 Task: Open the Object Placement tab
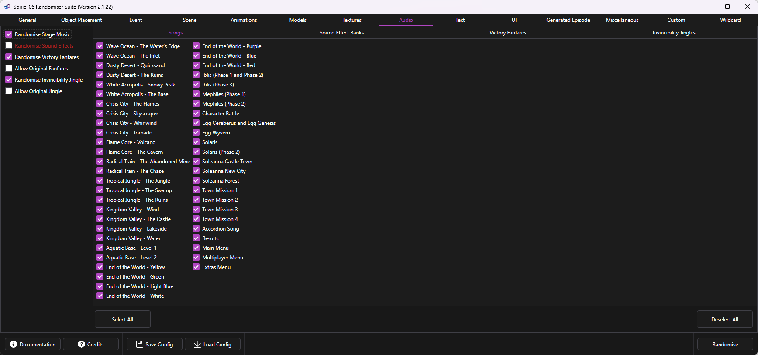[x=82, y=20]
